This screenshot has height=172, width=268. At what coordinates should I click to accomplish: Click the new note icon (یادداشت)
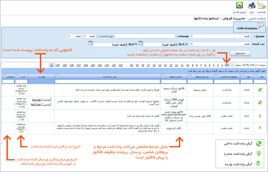pyautogui.click(x=262, y=5)
